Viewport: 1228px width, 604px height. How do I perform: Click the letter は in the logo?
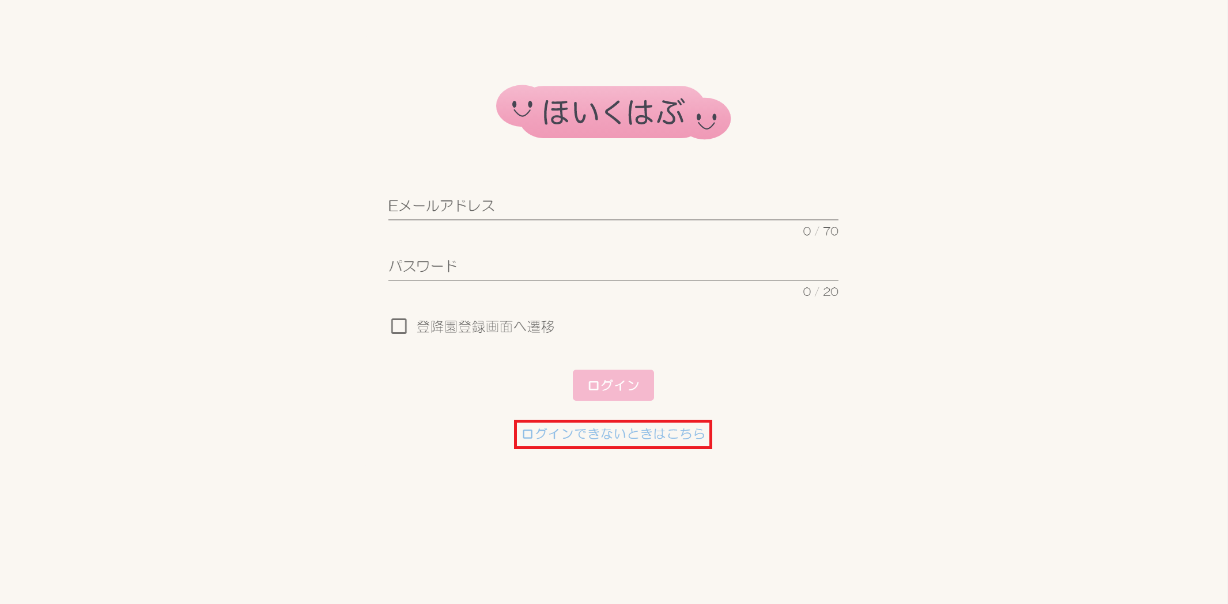coord(641,112)
